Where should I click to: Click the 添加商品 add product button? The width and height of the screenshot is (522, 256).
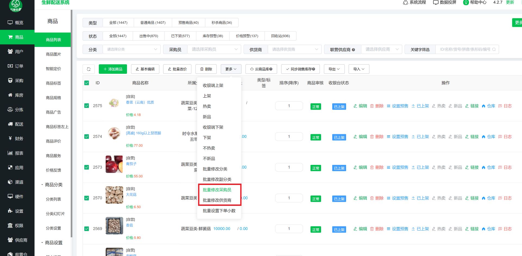pos(113,69)
